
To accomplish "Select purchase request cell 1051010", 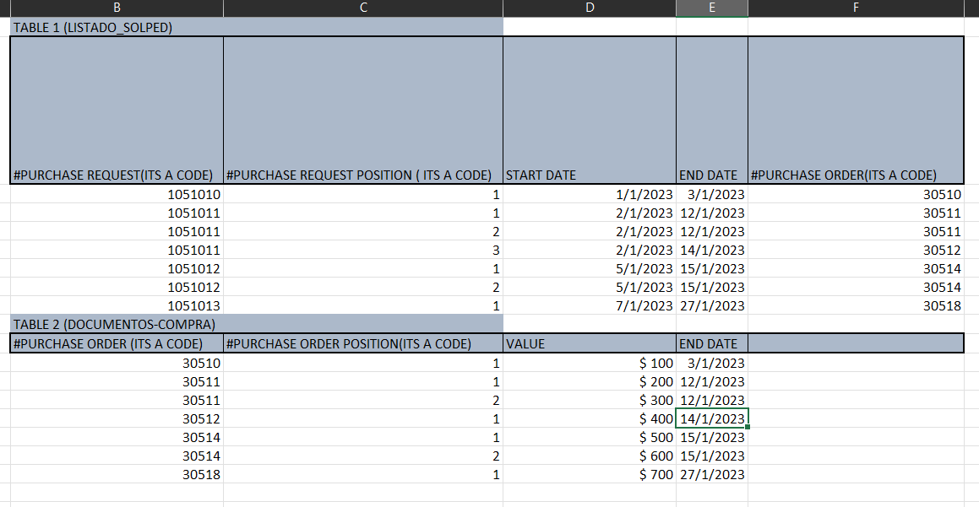I will [x=117, y=194].
